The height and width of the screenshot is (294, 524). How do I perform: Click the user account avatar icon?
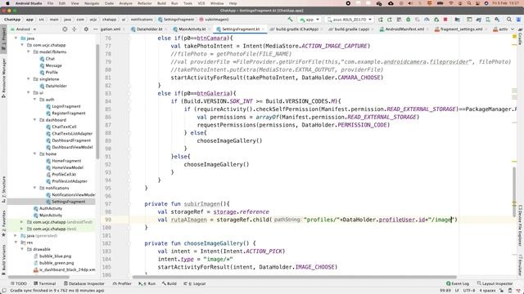518,20
